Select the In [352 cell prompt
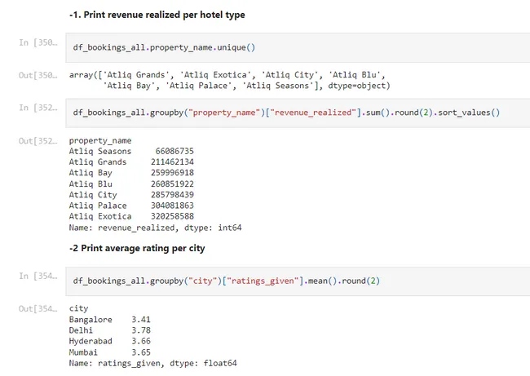530x376 pixels. pos(38,108)
